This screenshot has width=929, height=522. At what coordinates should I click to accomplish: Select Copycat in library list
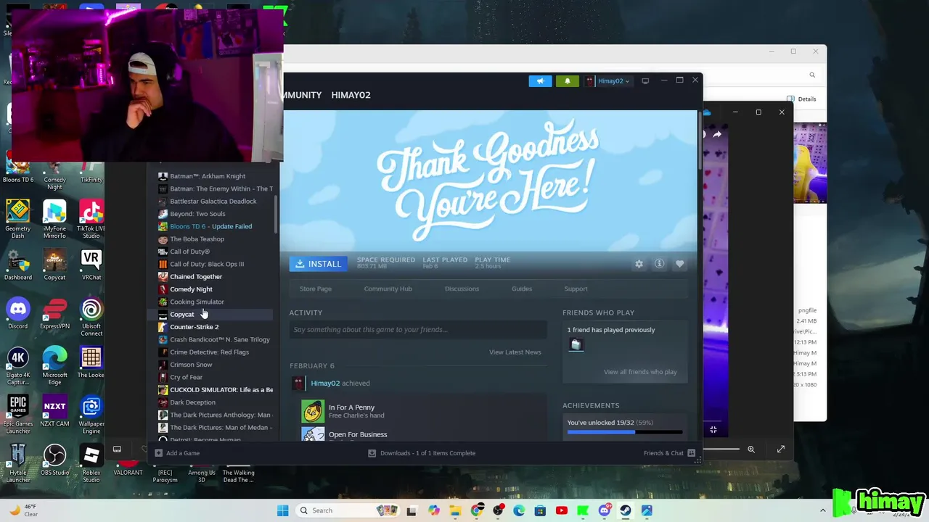[181, 315]
